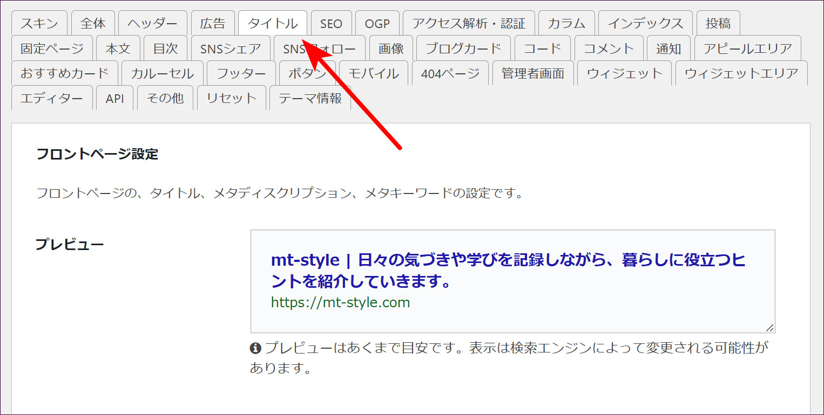Click the プレビュー label
The height and width of the screenshot is (415, 824).
tap(70, 244)
